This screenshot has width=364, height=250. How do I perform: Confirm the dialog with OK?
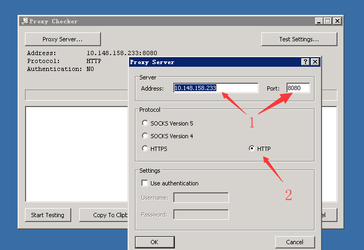point(155,242)
